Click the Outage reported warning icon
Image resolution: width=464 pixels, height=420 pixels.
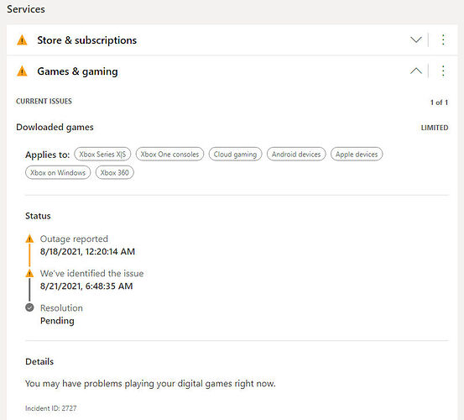(29, 239)
